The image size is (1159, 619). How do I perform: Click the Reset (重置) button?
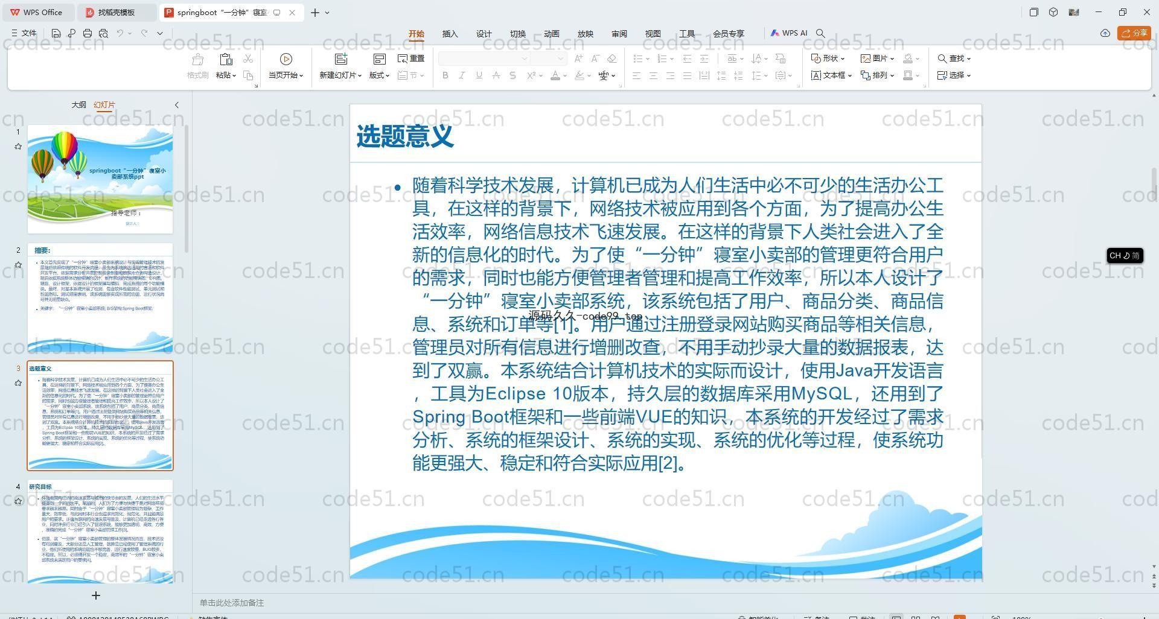point(411,59)
